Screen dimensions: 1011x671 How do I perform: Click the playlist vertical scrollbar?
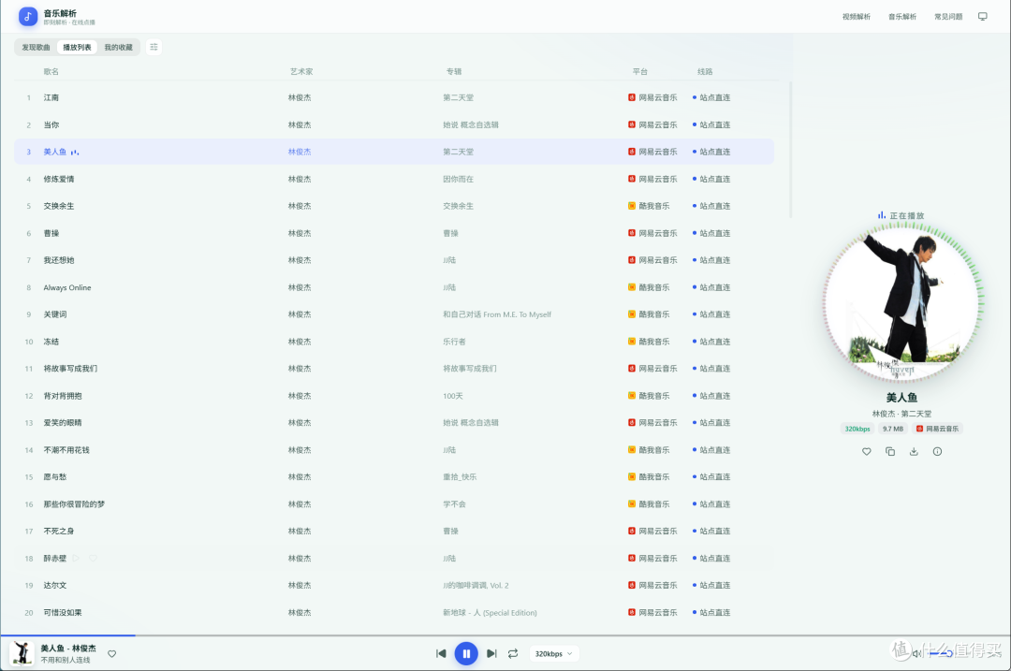pyautogui.click(x=790, y=150)
